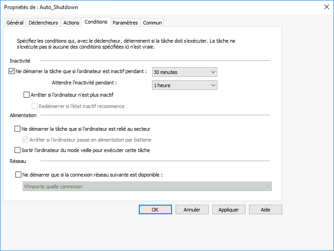Click the 'Réseau' section heading
The image size is (334, 251).
pyautogui.click(x=18, y=161)
